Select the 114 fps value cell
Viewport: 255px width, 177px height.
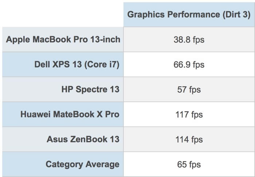[189, 139]
